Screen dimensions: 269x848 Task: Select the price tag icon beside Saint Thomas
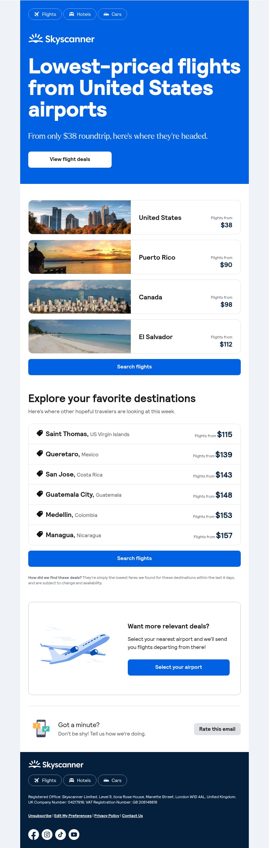pos(39,433)
